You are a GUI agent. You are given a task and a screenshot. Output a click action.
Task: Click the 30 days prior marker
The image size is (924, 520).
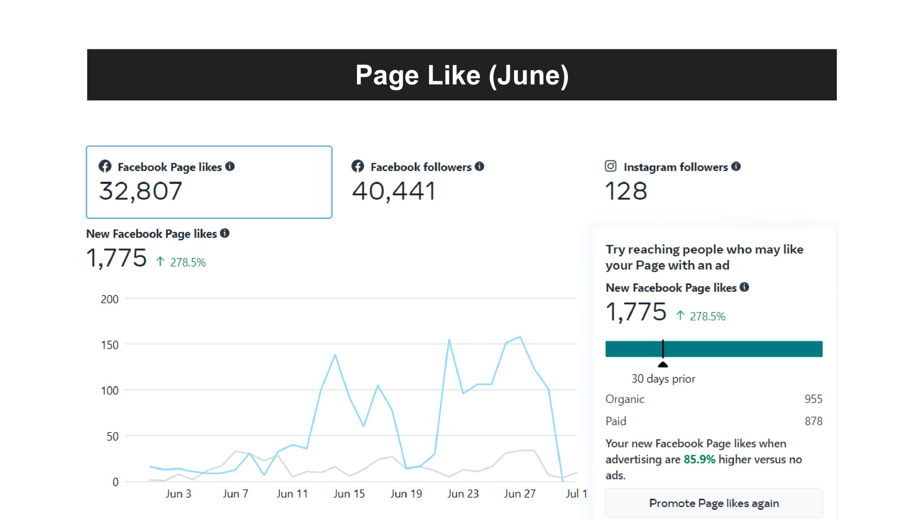click(x=663, y=365)
